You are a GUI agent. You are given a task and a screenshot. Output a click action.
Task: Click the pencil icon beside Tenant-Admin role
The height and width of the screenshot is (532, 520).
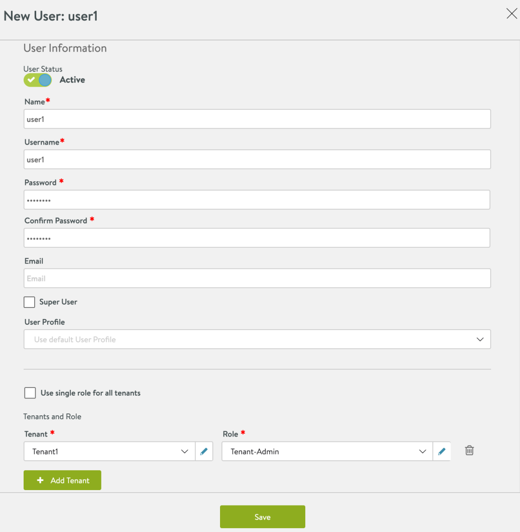tap(442, 451)
